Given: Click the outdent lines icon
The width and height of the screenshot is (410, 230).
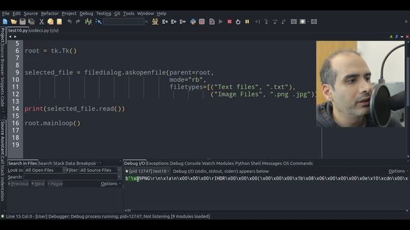Looking at the screenshot, I should coord(174,22).
